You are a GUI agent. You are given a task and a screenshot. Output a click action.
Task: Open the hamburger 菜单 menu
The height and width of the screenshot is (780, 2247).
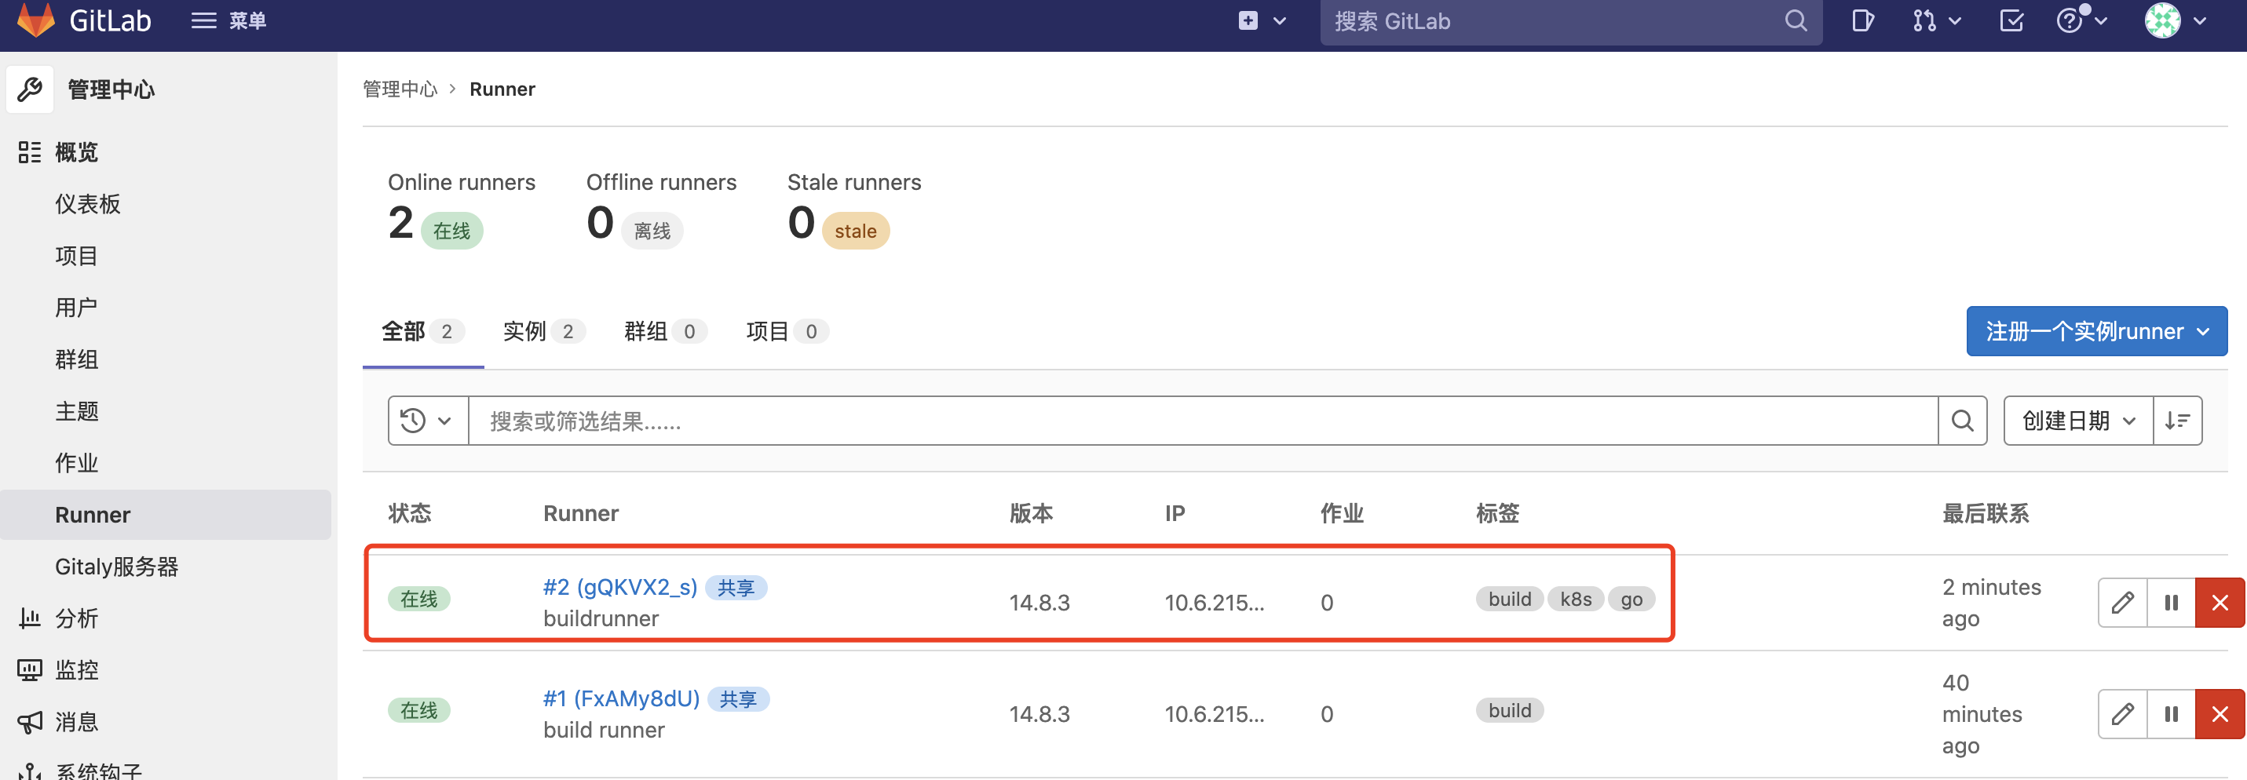(x=228, y=20)
